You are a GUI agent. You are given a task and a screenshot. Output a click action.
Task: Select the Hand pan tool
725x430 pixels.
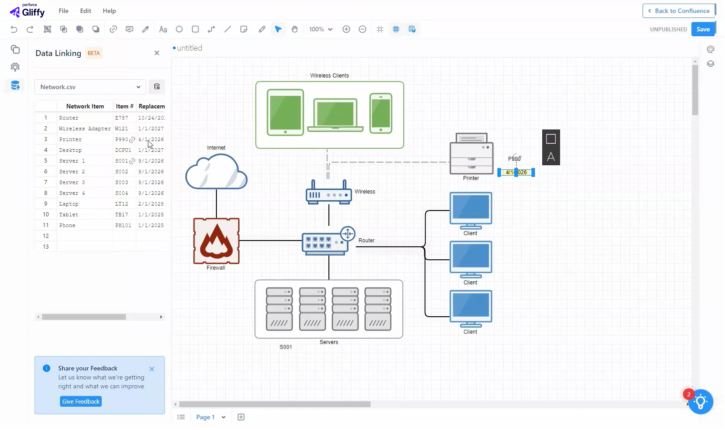[294, 30]
